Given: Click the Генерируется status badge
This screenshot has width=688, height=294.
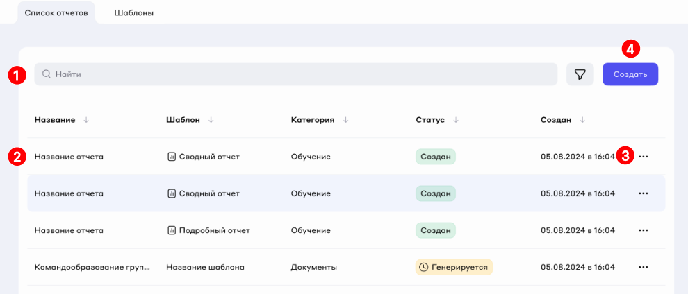Looking at the screenshot, I should pos(454,267).
